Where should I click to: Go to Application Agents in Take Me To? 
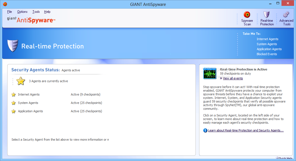[x=269, y=49]
